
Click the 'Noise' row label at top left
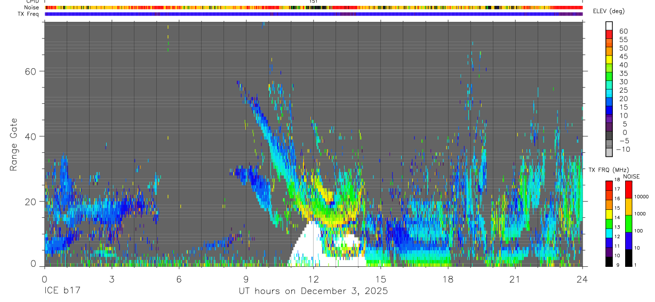[31, 7]
